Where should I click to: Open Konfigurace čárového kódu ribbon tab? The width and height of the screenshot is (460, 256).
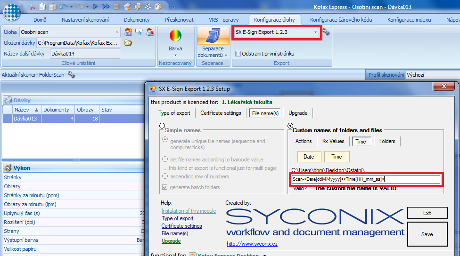[x=341, y=20]
